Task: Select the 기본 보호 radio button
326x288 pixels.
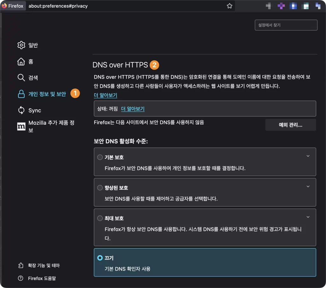Action: click(x=100, y=157)
